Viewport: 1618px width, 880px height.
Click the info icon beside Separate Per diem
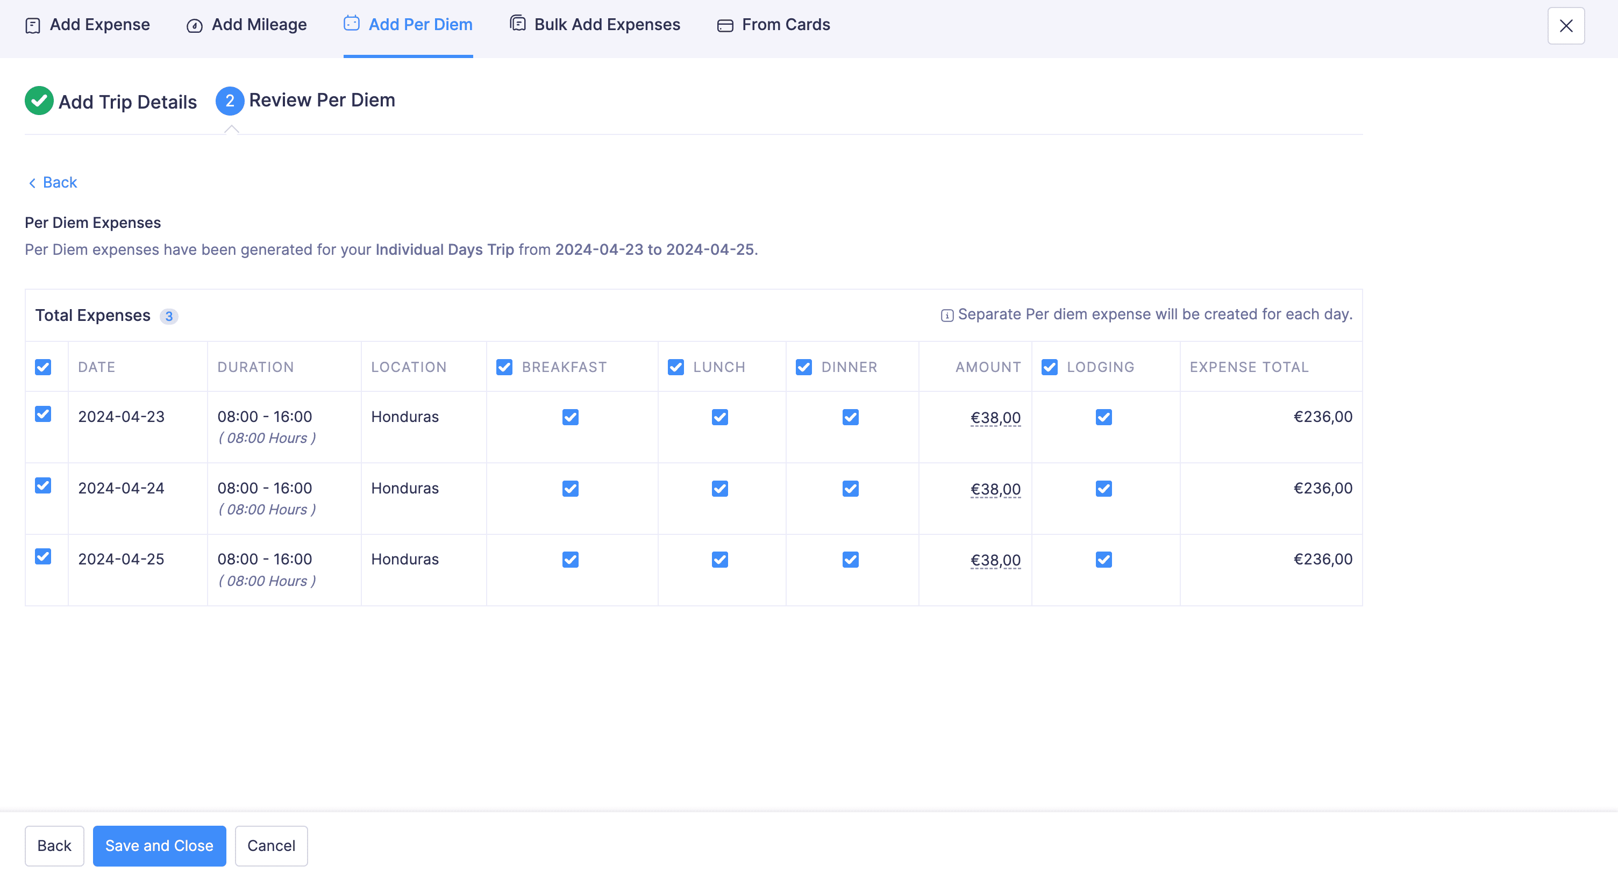pyautogui.click(x=946, y=316)
